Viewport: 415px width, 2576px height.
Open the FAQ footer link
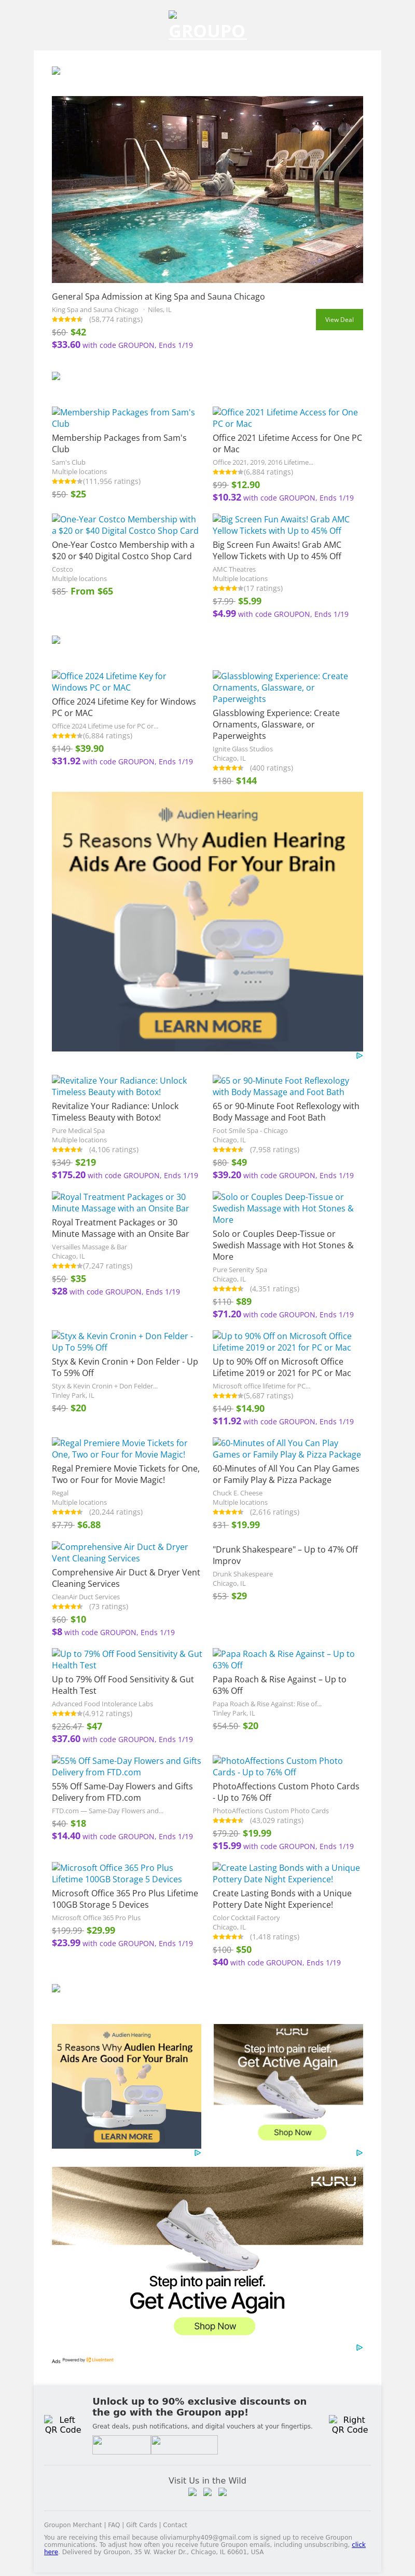pos(114,2525)
